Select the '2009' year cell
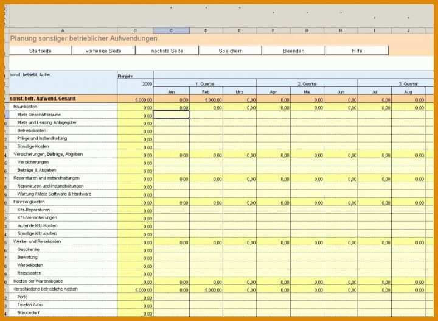The width and height of the screenshot is (438, 321). pos(135,84)
